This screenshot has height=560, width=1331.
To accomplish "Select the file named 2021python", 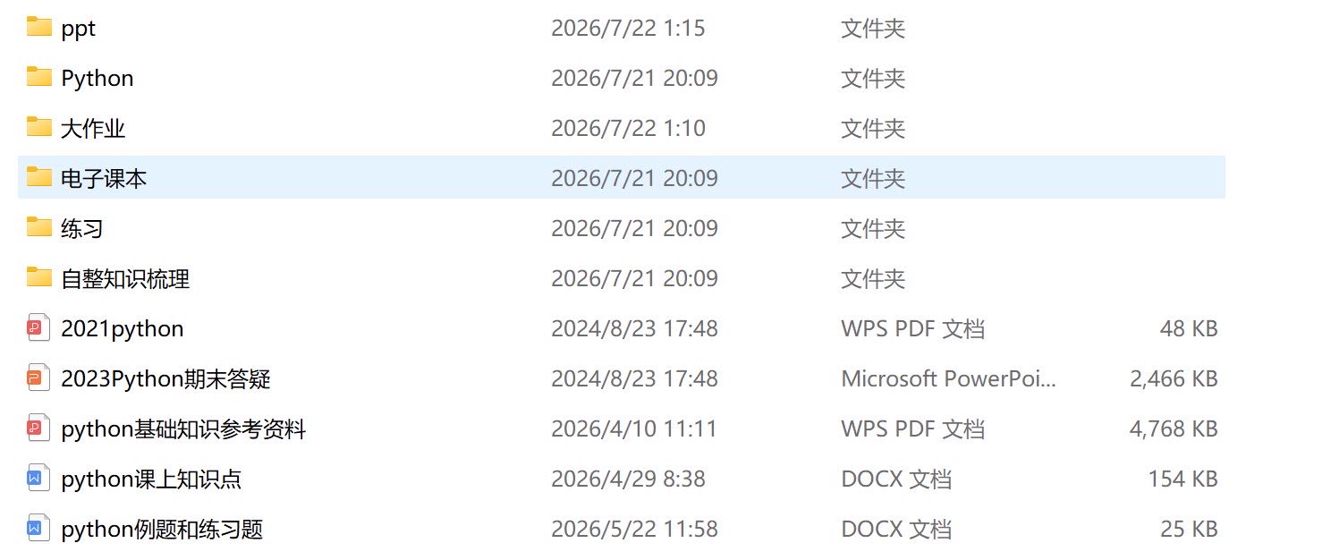I will tap(123, 329).
